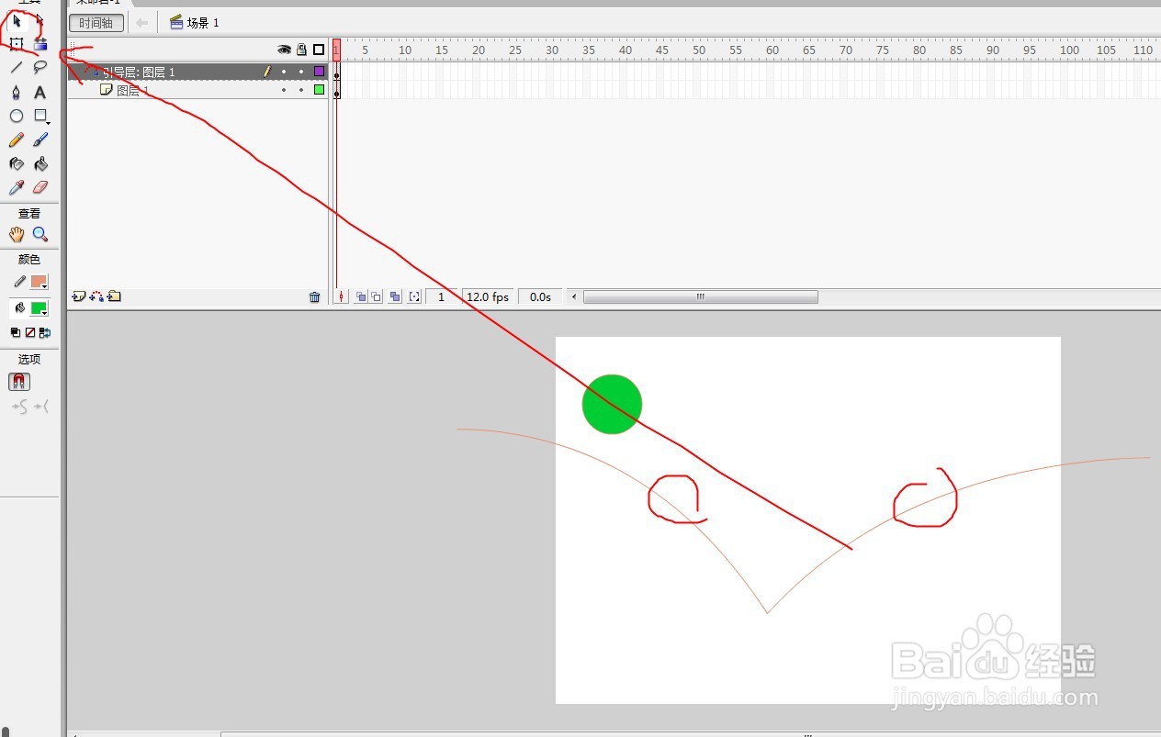This screenshot has width=1161, height=737.
Task: Click the pencil stroke color icon
Action: 19,282
